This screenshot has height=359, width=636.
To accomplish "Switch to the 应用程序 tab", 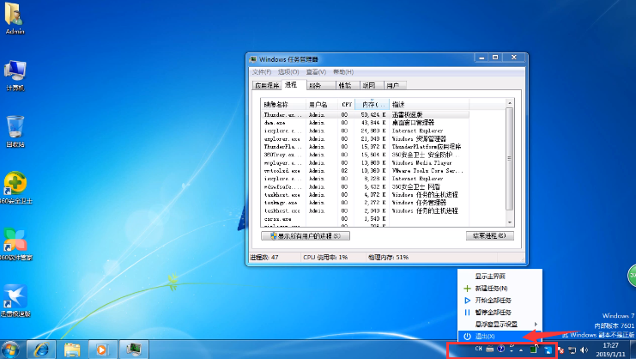I will [x=266, y=86].
